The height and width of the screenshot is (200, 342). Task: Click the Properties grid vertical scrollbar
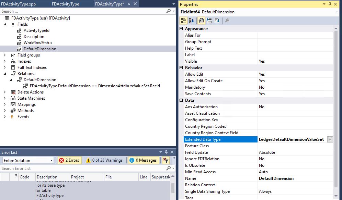coord(335,103)
